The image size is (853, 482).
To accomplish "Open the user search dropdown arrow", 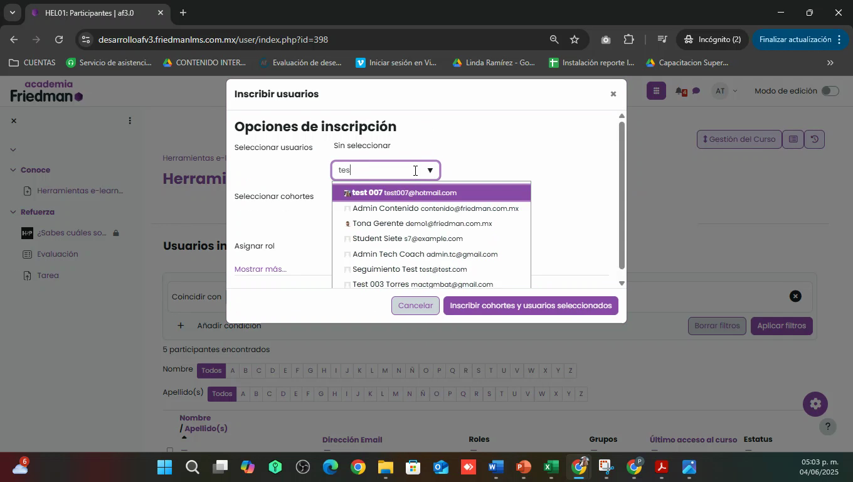I will coord(430,170).
